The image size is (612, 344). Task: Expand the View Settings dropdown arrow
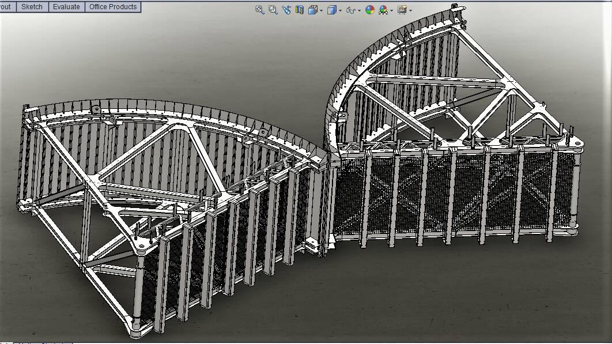tap(410, 10)
